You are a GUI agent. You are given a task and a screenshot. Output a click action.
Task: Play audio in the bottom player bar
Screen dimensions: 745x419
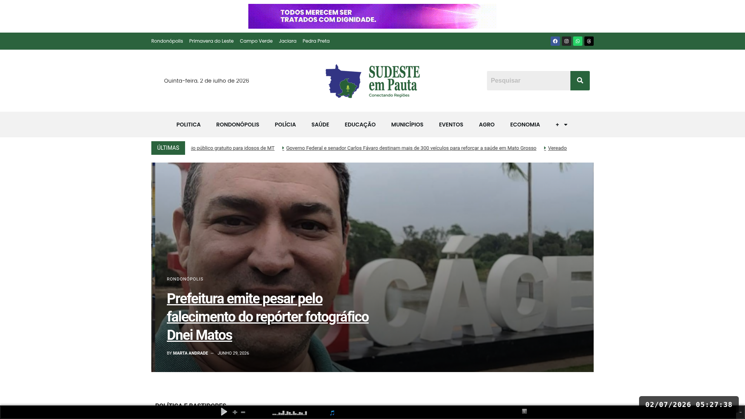click(224, 412)
